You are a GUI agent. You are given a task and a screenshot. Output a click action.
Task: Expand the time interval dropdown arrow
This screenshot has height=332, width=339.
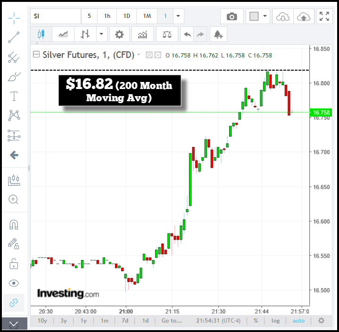tap(178, 16)
